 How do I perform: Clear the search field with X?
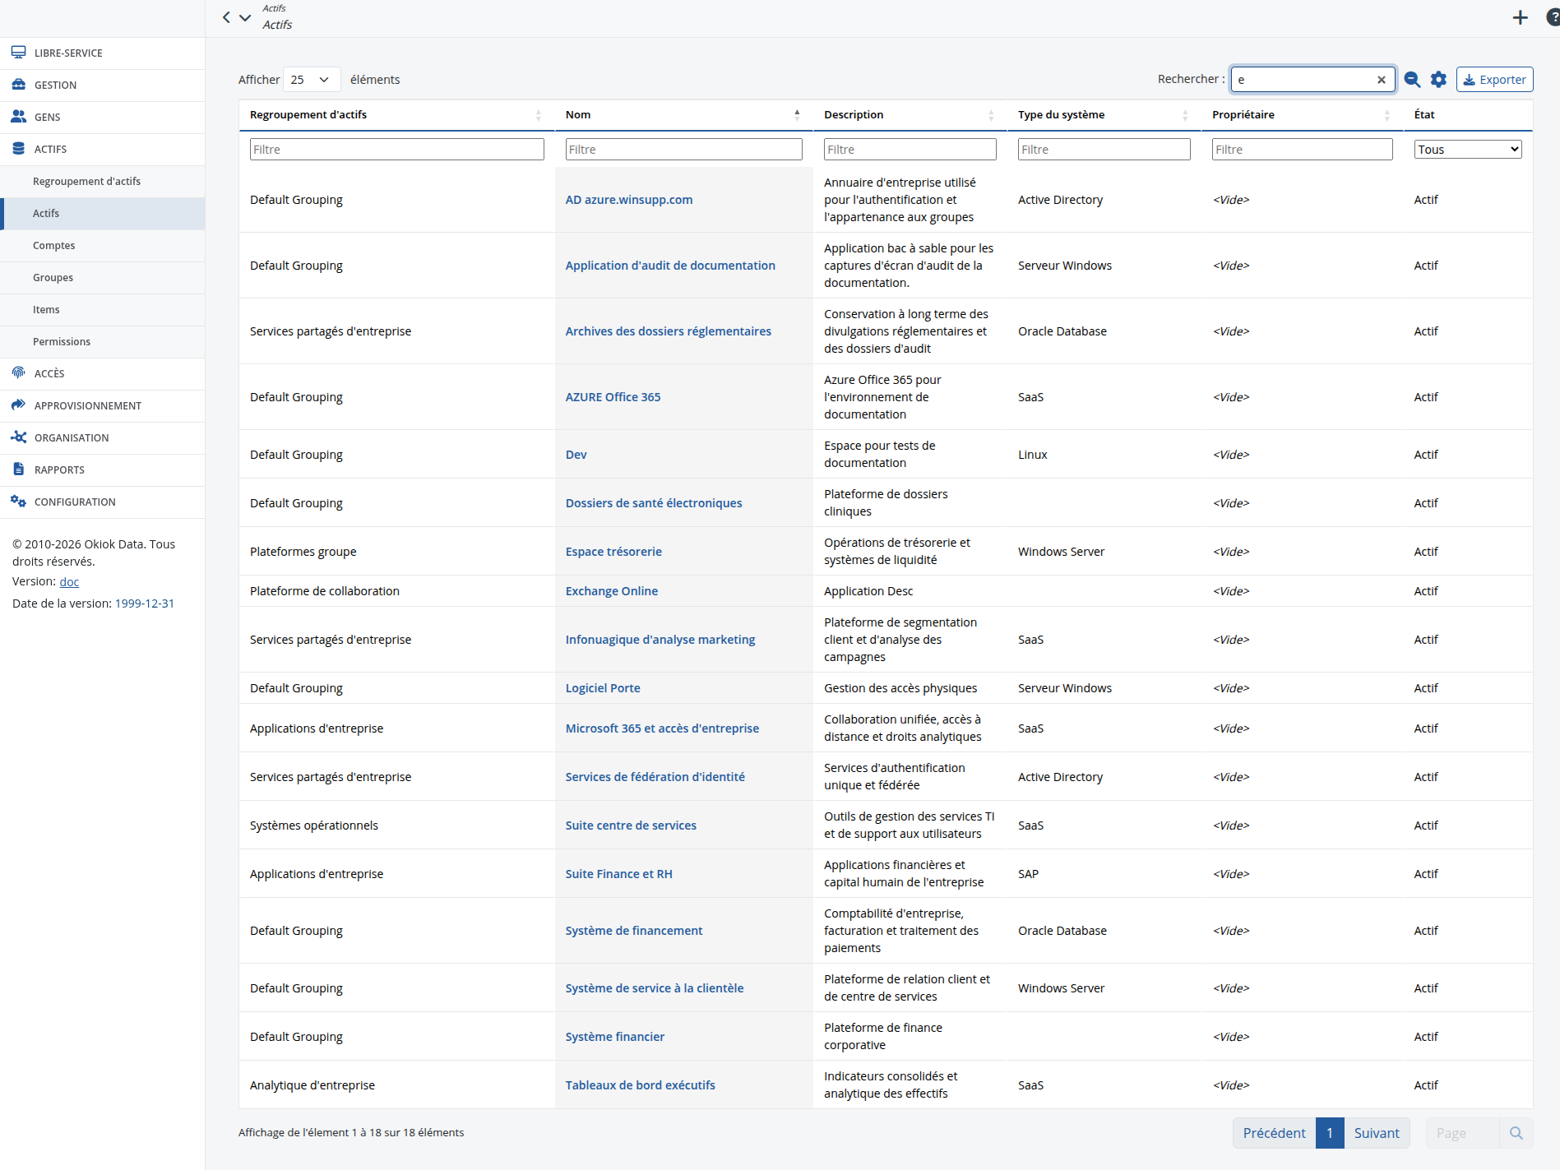click(x=1382, y=80)
